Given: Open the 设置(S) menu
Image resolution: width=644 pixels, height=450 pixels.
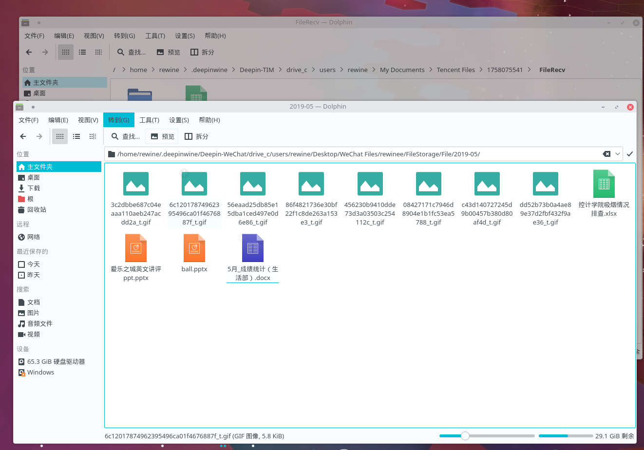Looking at the screenshot, I should click(x=179, y=120).
